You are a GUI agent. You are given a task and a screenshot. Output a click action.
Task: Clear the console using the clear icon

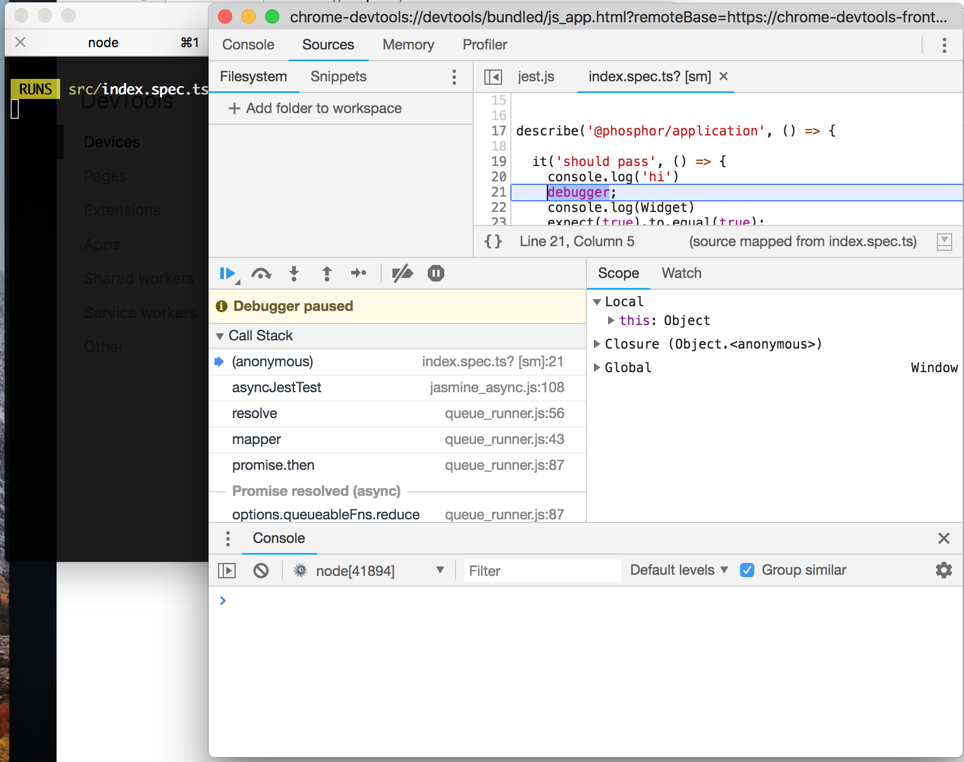pos(260,570)
